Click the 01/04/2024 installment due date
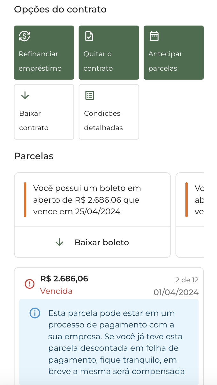 (176, 292)
